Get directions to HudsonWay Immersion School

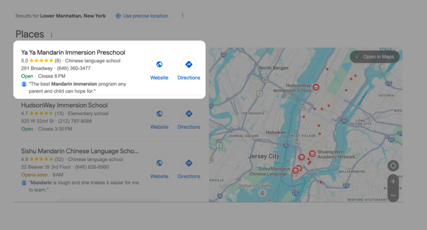pyautogui.click(x=189, y=119)
